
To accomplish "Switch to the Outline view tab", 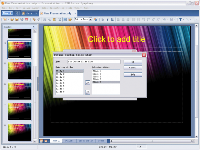I will coord(69,141).
